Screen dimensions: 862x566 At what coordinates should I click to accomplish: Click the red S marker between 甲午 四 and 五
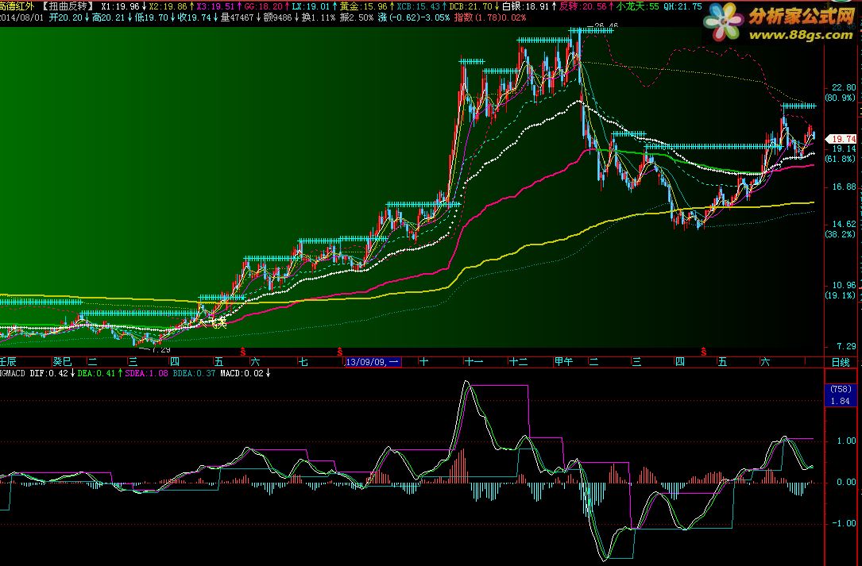(x=704, y=351)
